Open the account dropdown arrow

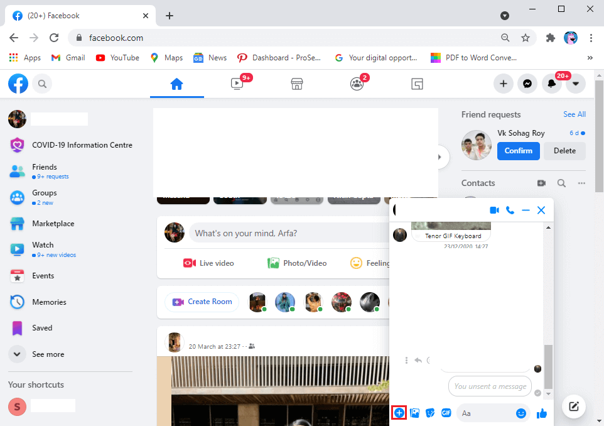click(576, 84)
